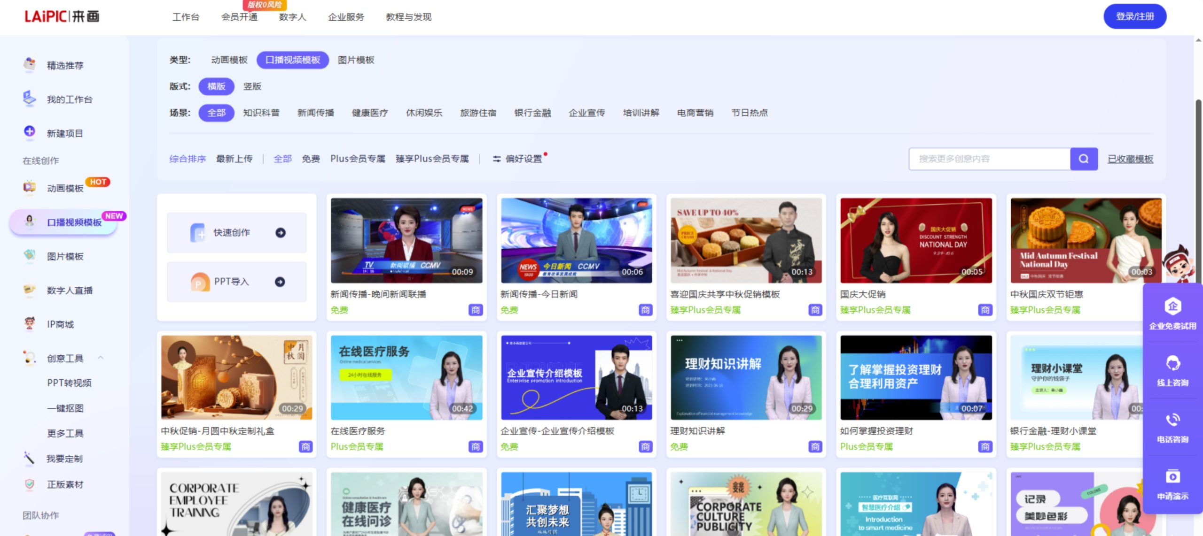Open 中秋国庆双节钜惠 thumbnail
Screen dimensions: 1203x536
tap(1086, 240)
